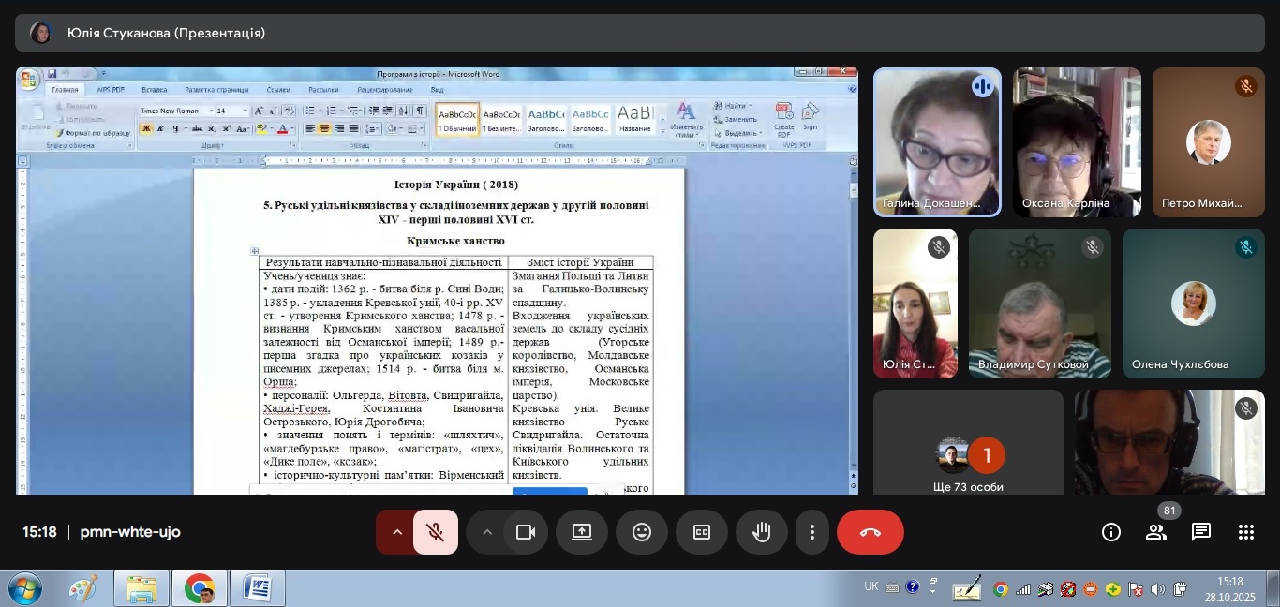Screen dimensions: 1280x607
Task: Click the present screen button
Action: (x=582, y=532)
